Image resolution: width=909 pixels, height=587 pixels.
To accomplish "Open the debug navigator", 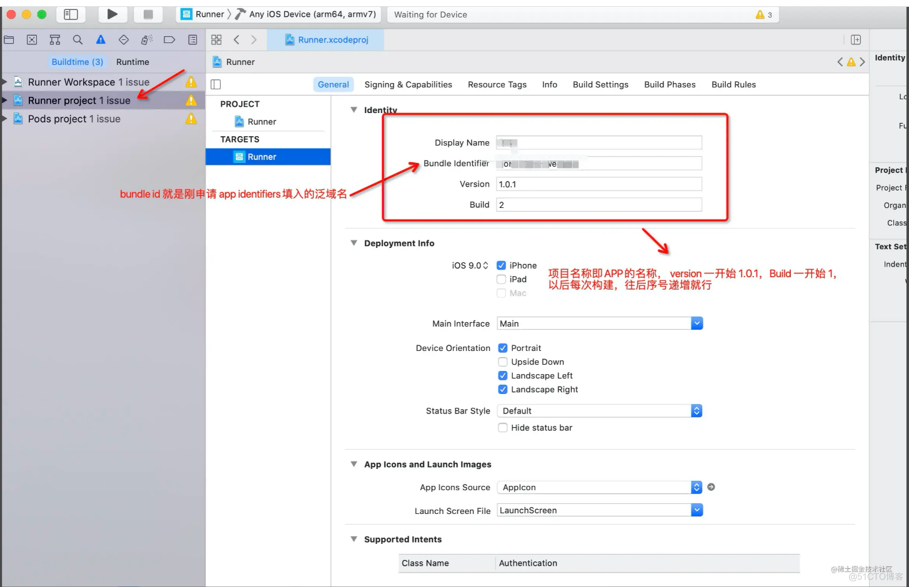I will tap(146, 40).
